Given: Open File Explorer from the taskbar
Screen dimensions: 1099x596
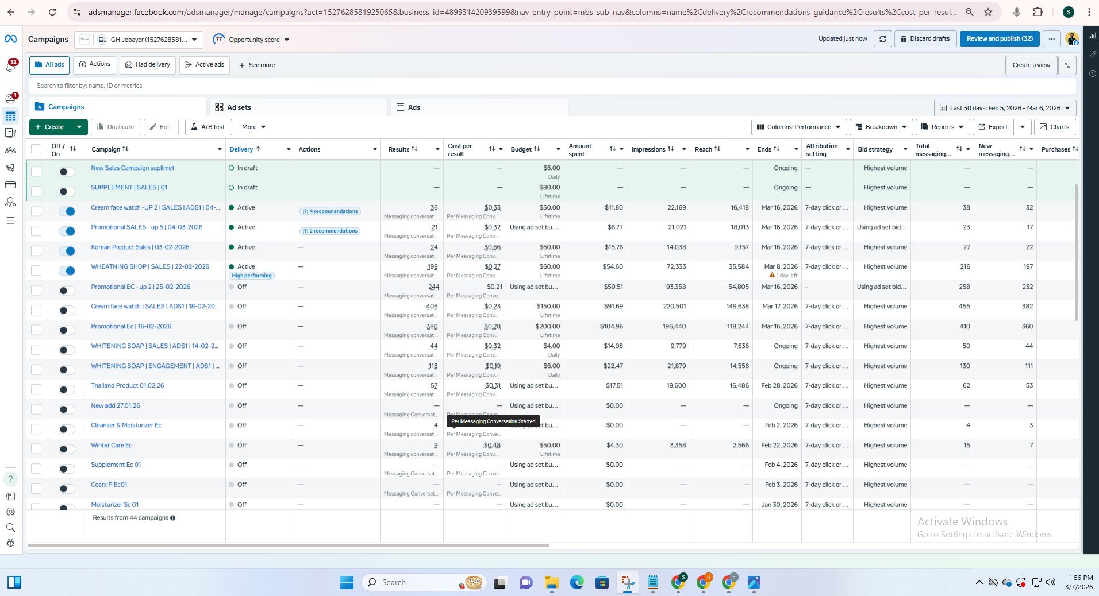Looking at the screenshot, I should [x=551, y=582].
